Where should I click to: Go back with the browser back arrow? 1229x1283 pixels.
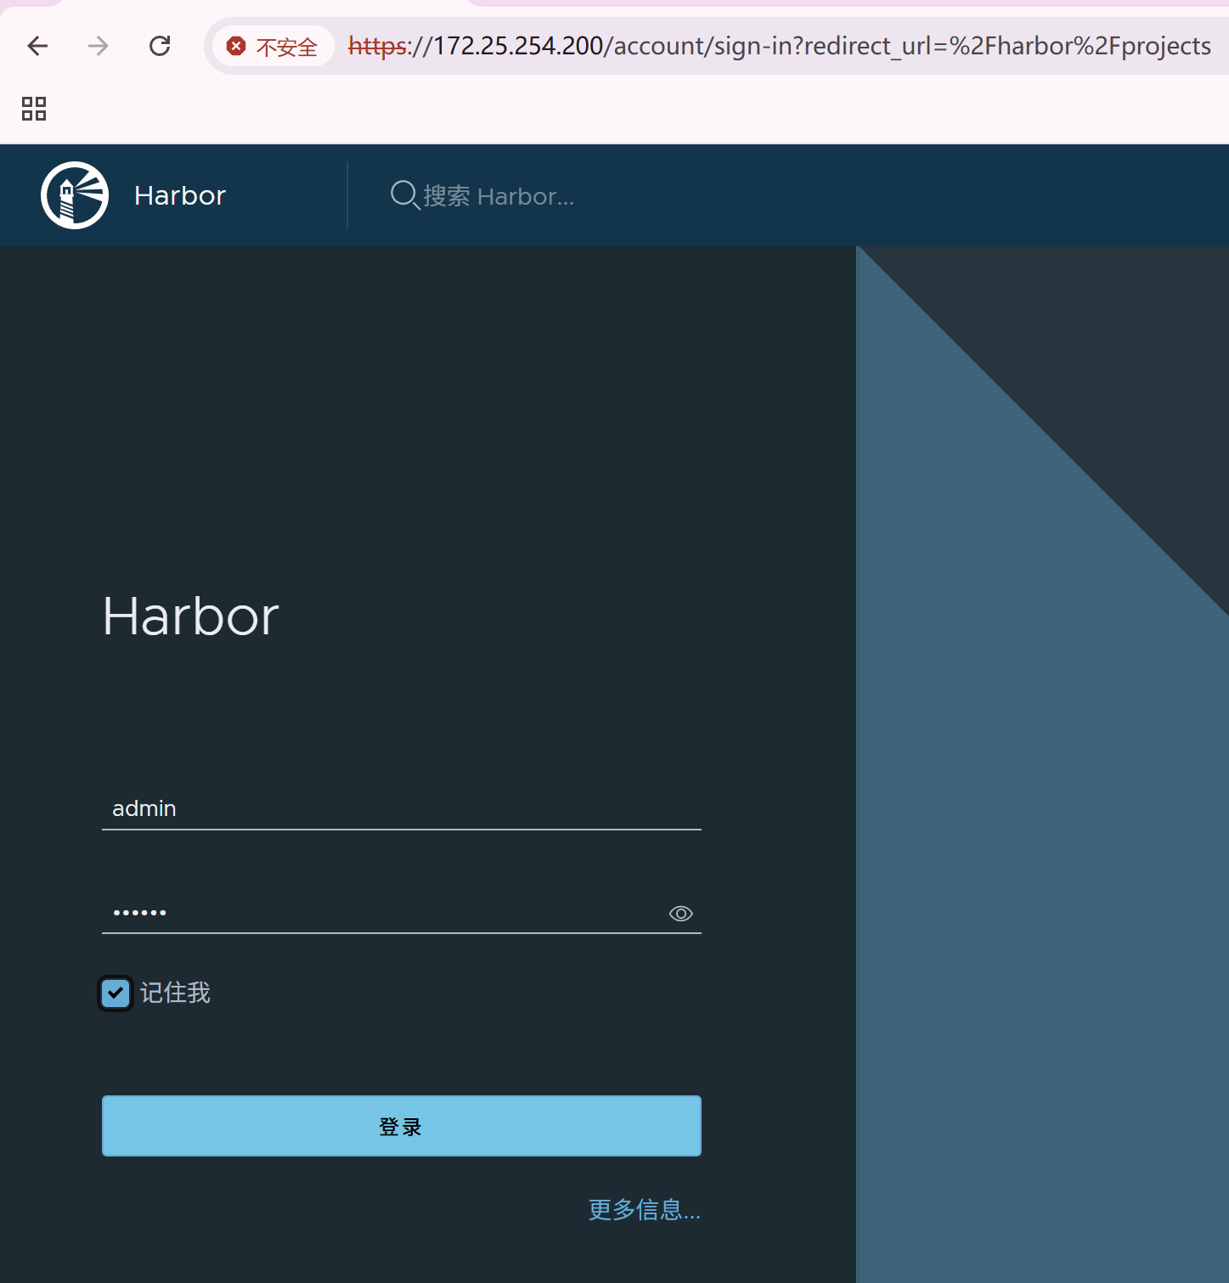tap(37, 46)
